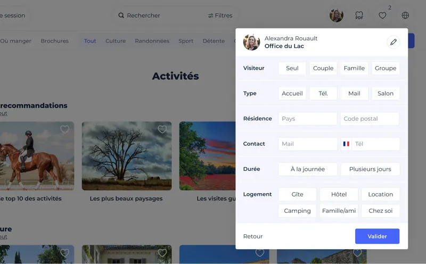Switch to the Randonnées tab

click(x=152, y=41)
